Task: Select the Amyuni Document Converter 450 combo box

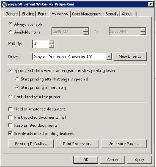Action: 72,57
